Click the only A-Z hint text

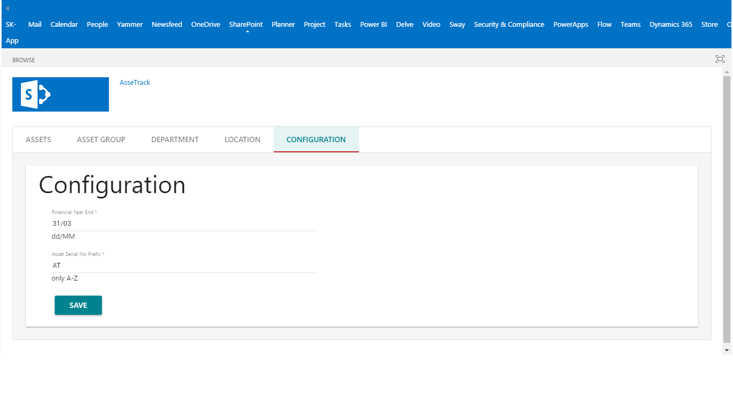(65, 278)
